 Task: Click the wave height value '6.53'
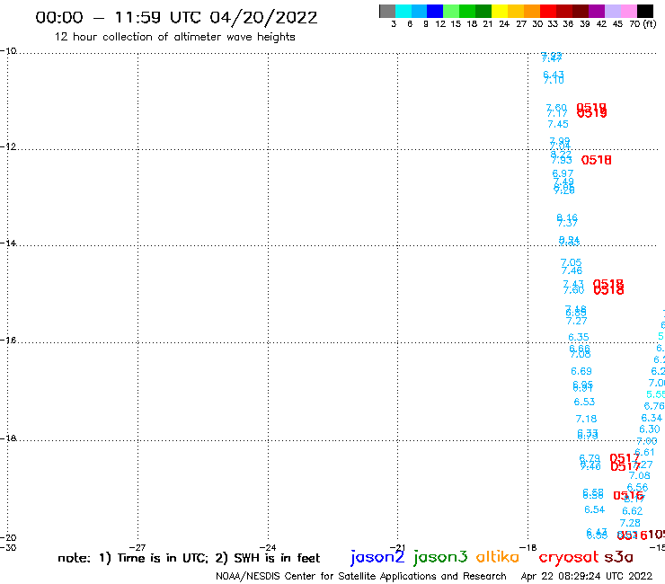[584, 402]
